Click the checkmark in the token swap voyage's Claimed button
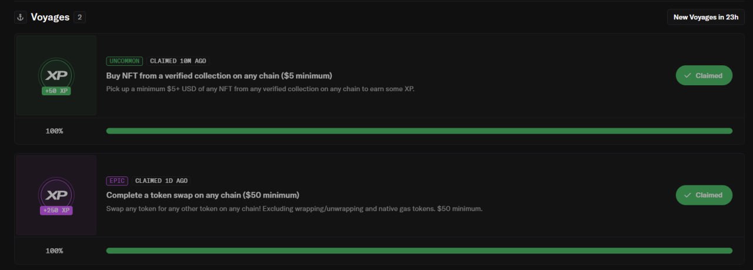The height and width of the screenshot is (270, 753). [688, 195]
